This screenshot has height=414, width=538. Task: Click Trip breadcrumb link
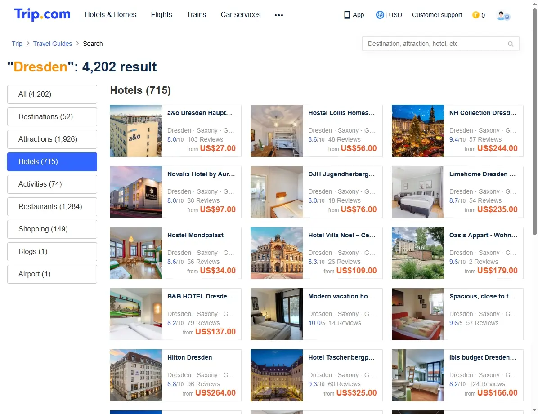tap(17, 44)
